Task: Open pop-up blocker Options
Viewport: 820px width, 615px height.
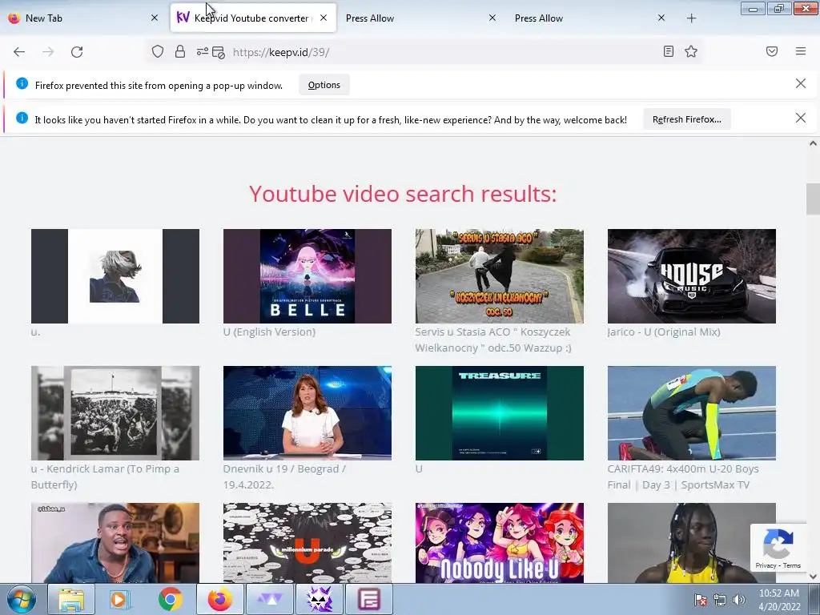Action: click(x=324, y=85)
